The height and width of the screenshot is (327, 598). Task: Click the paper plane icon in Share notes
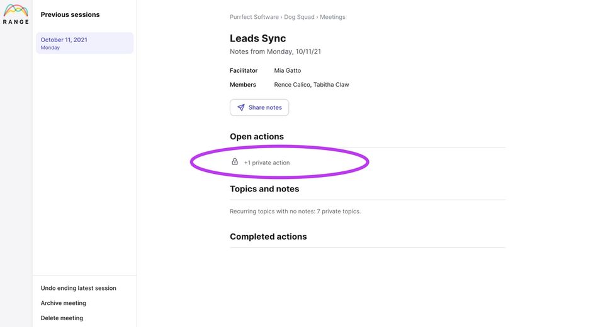pos(241,107)
